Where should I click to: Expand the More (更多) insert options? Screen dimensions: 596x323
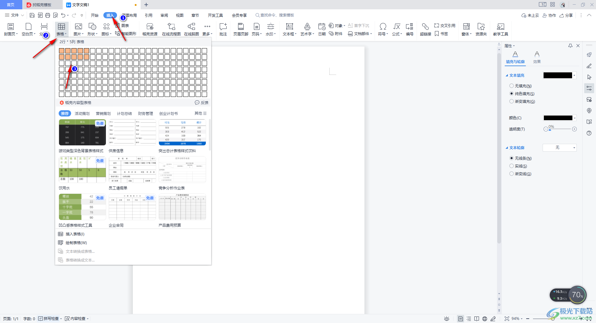click(x=207, y=30)
